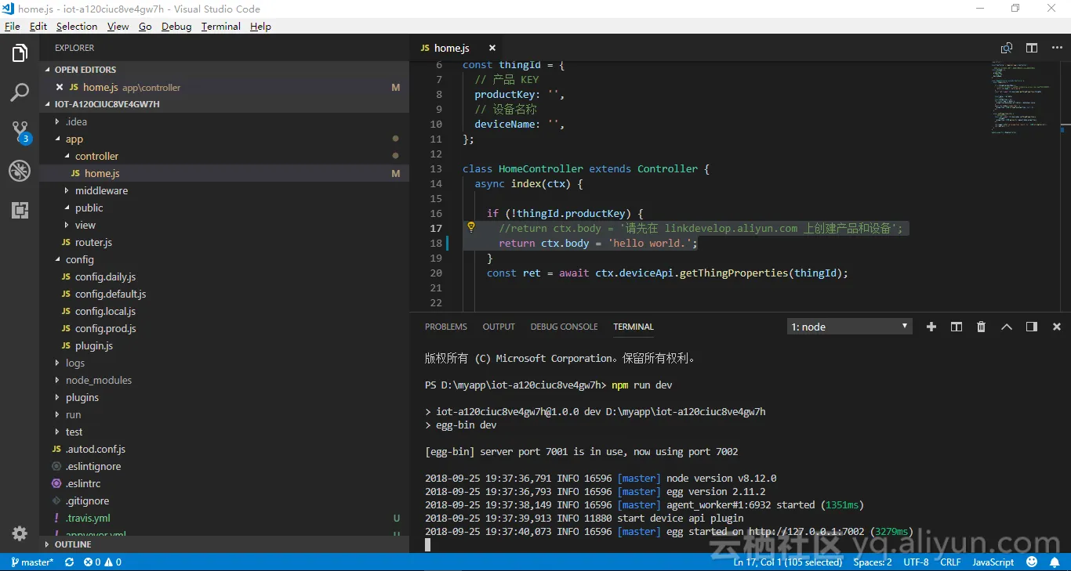
Task: Expand the logs folder
Action: pos(224,363)
